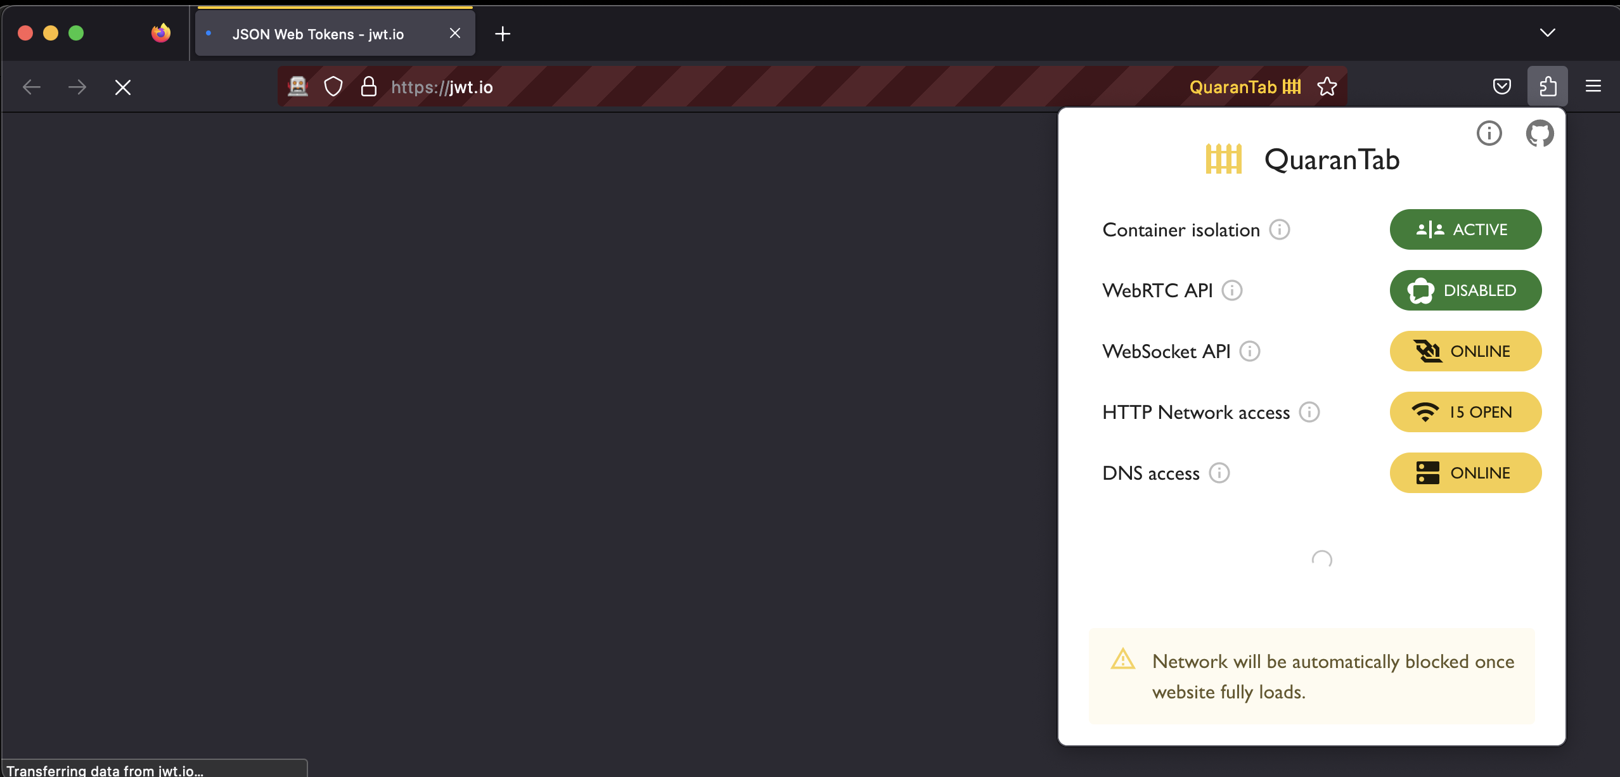
Task: Click info icon beside HTTP Network access
Action: pos(1309,412)
